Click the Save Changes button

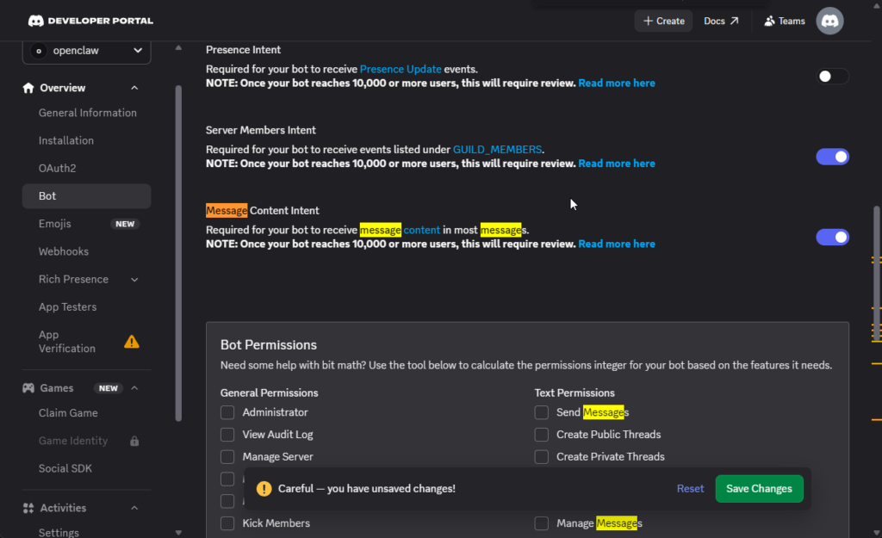759,489
